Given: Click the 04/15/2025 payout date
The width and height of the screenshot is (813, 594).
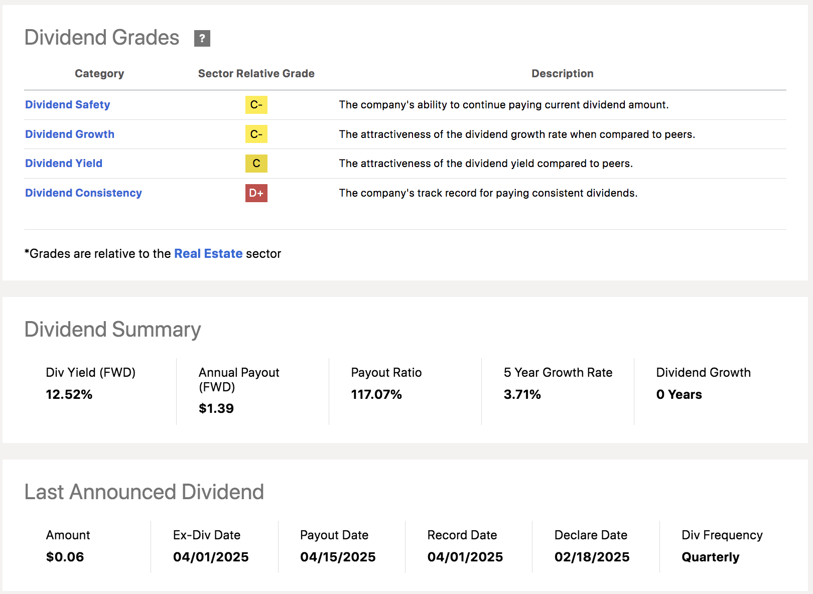Looking at the screenshot, I should point(338,557).
